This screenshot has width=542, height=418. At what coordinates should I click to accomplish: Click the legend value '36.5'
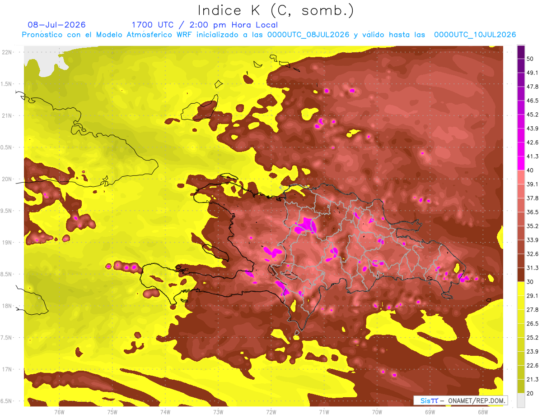click(x=532, y=212)
